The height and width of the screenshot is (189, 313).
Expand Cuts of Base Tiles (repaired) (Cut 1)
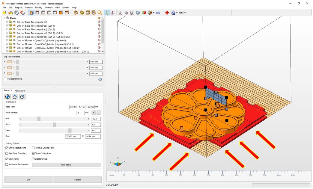pyautogui.click(x=7, y=25)
